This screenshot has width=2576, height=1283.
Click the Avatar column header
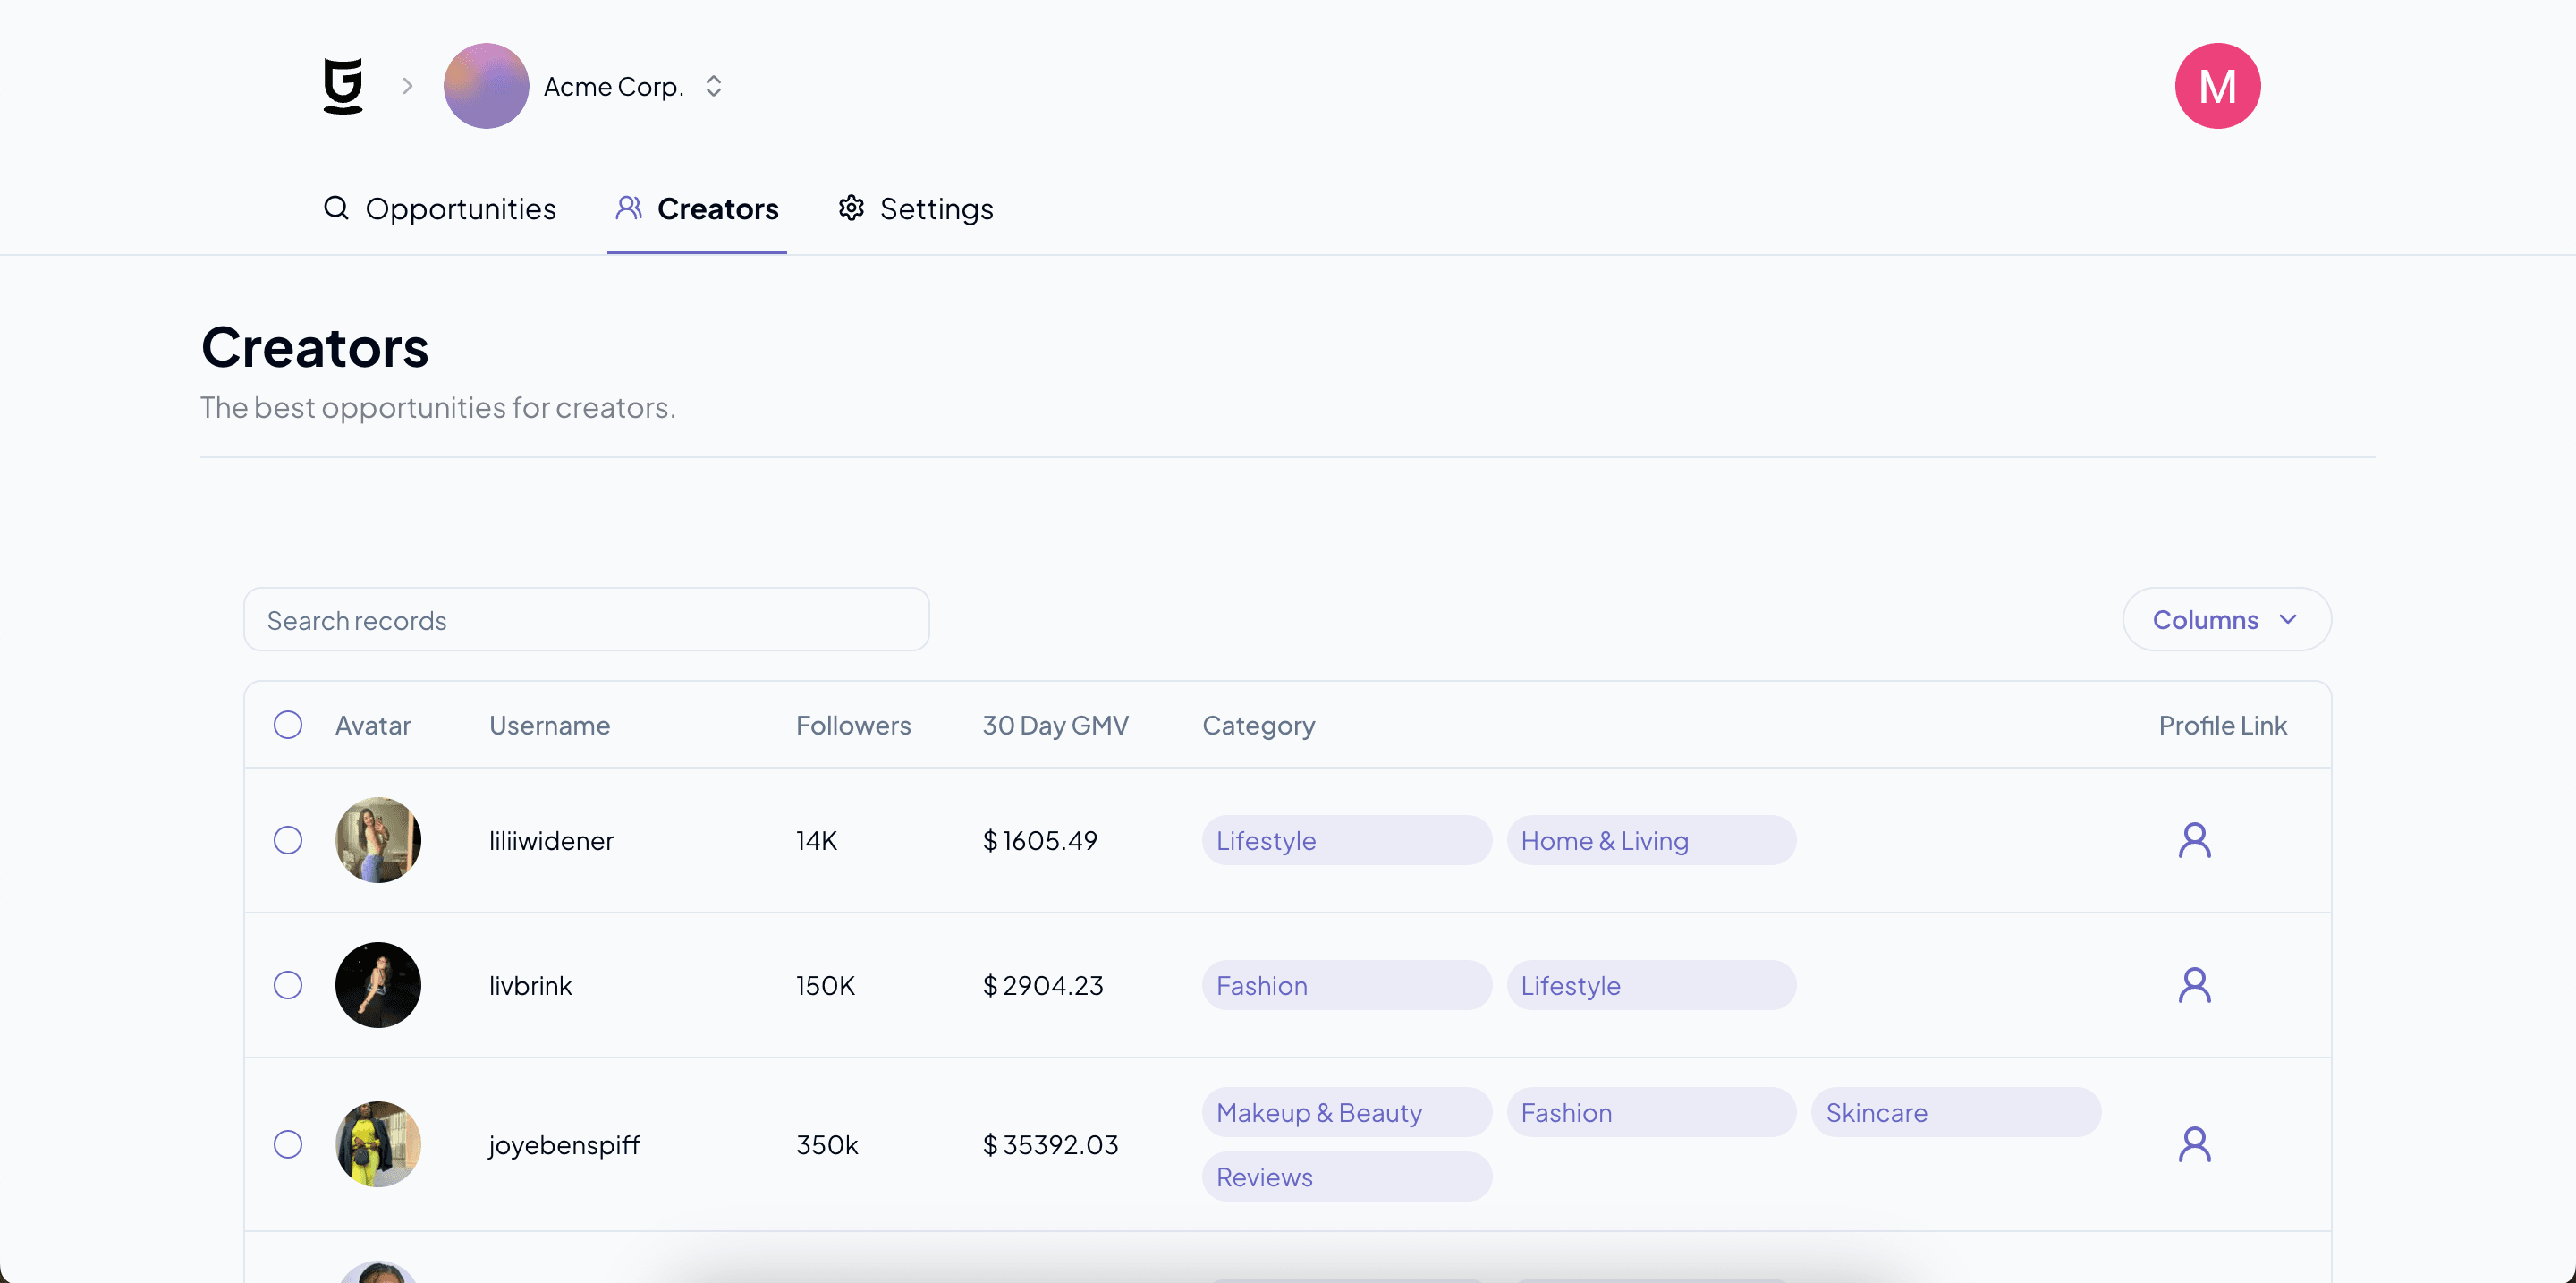coord(372,725)
